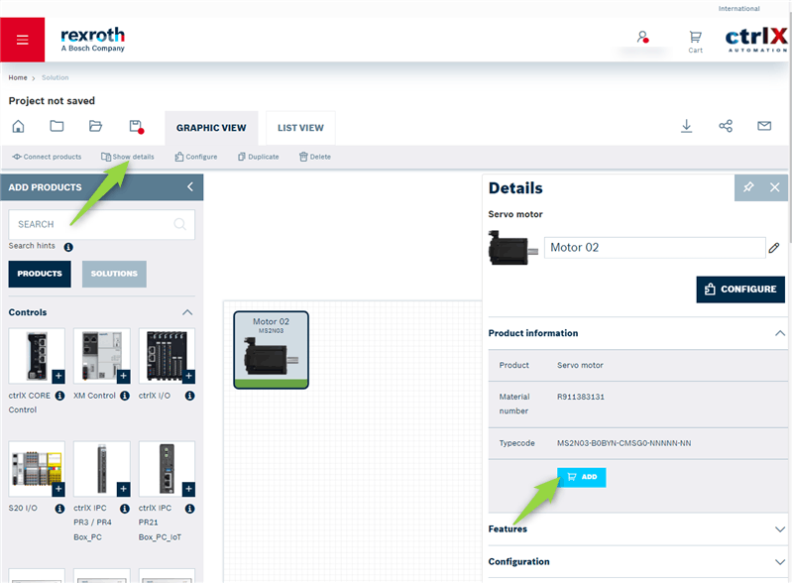Pin the Details panel
Image resolution: width=792 pixels, height=583 pixels.
748,187
